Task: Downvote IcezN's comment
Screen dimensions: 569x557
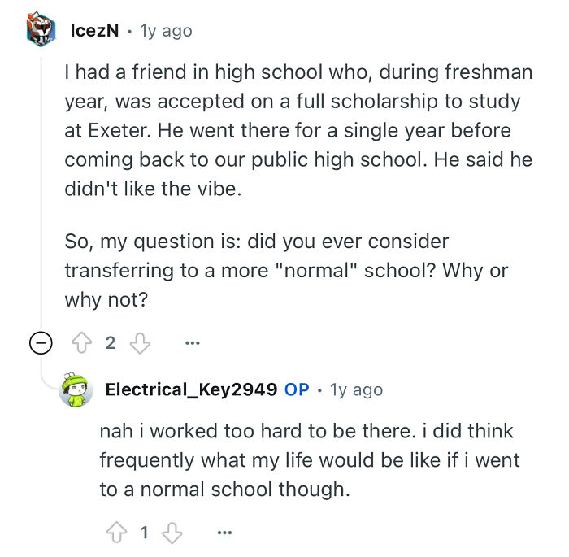Action: (x=141, y=343)
